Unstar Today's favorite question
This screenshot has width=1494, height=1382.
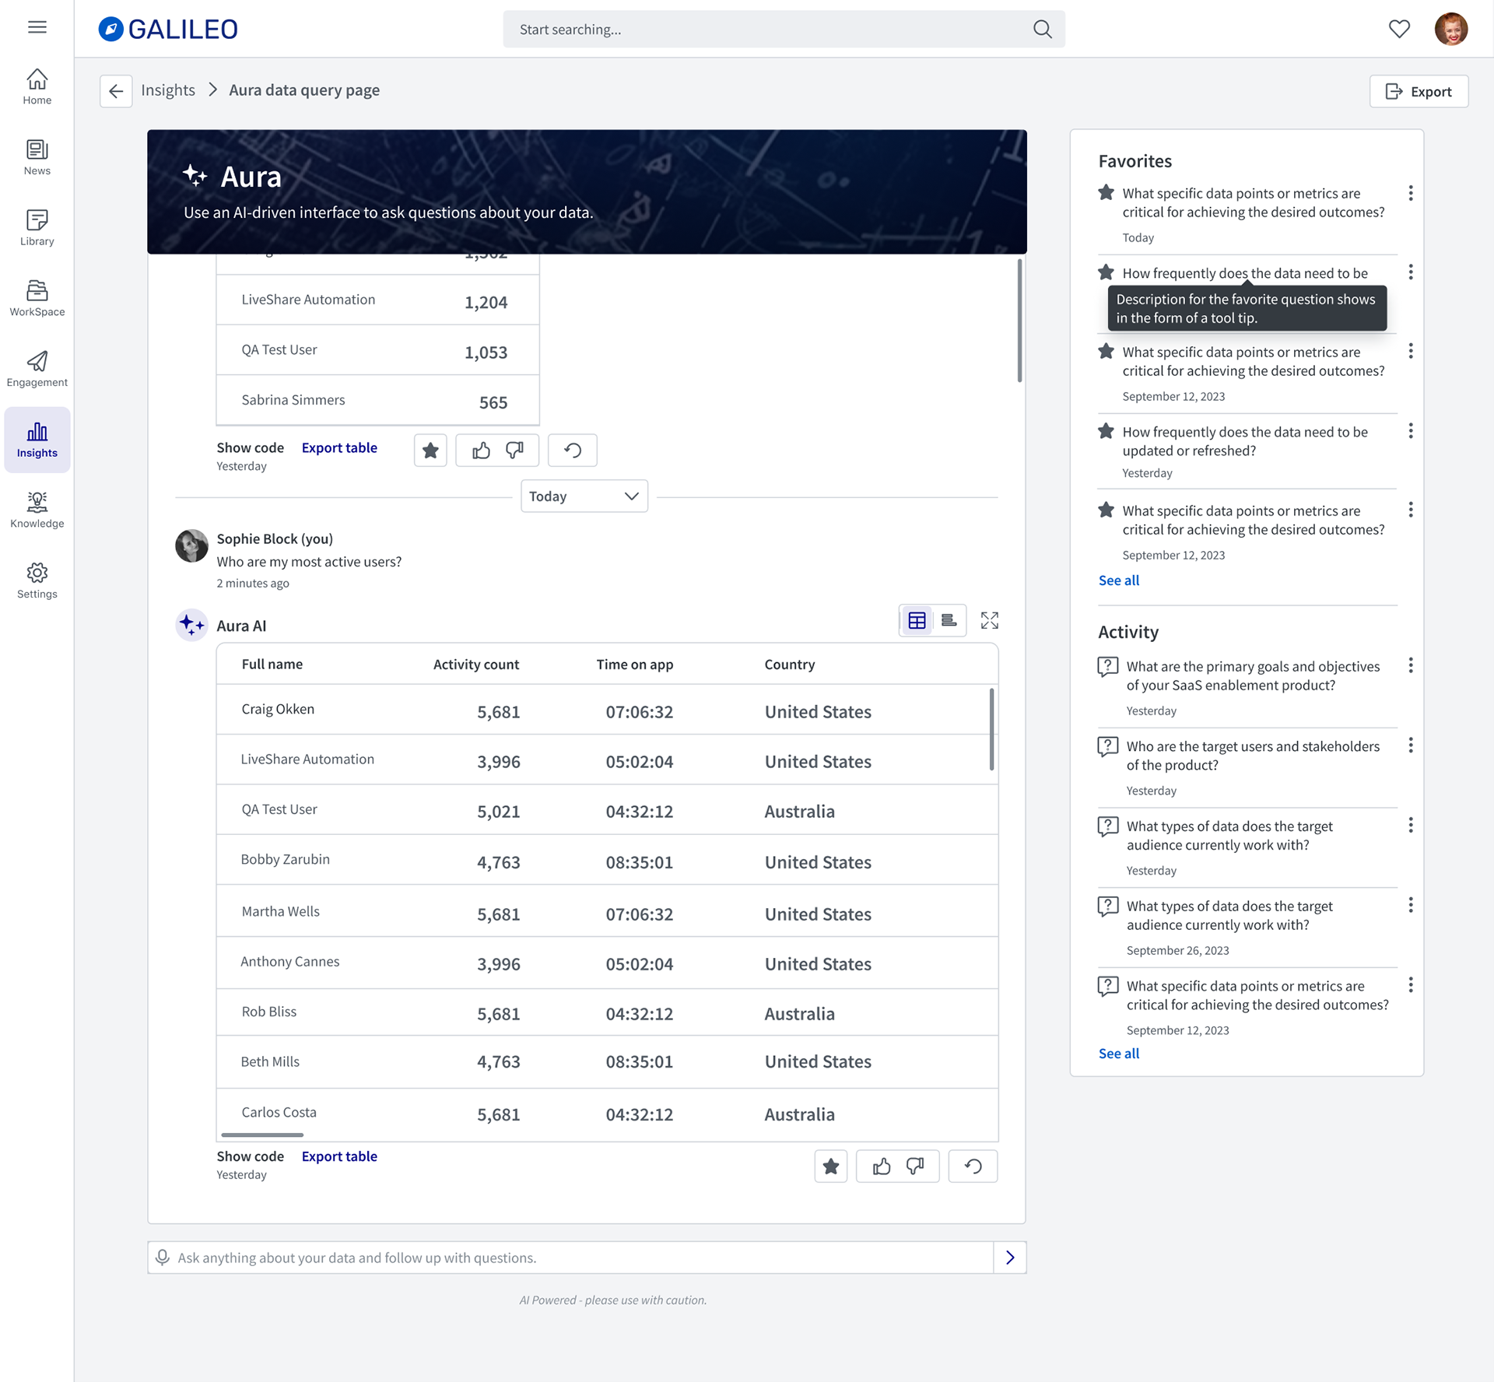tap(1106, 192)
